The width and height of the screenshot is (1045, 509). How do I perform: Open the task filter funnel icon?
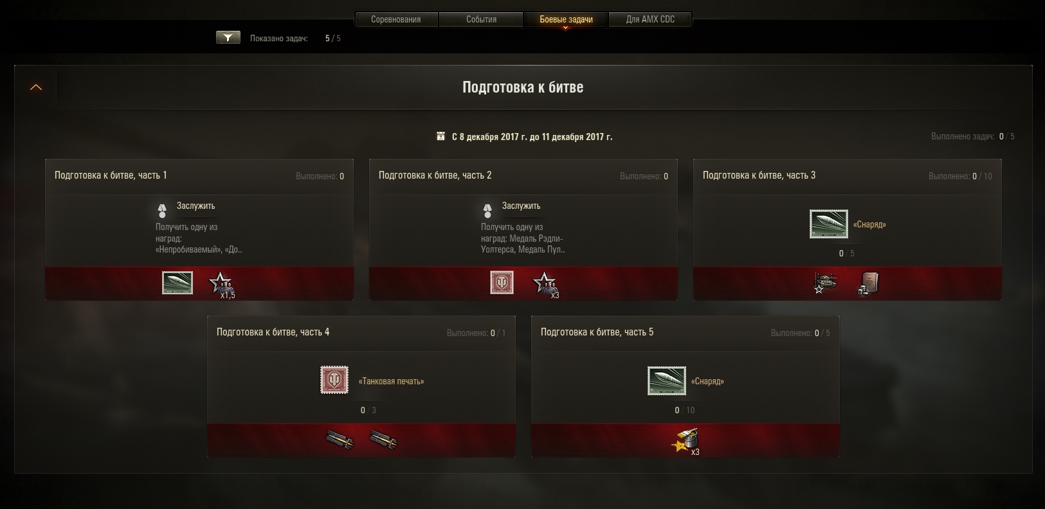(x=228, y=38)
